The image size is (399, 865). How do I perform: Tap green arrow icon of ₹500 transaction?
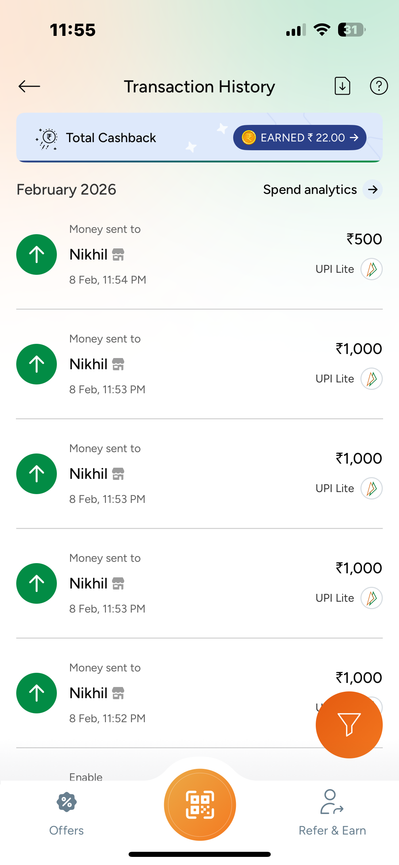[x=37, y=254]
